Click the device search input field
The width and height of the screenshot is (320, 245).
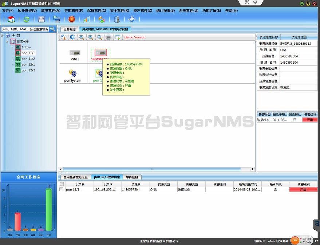coord(25,29)
